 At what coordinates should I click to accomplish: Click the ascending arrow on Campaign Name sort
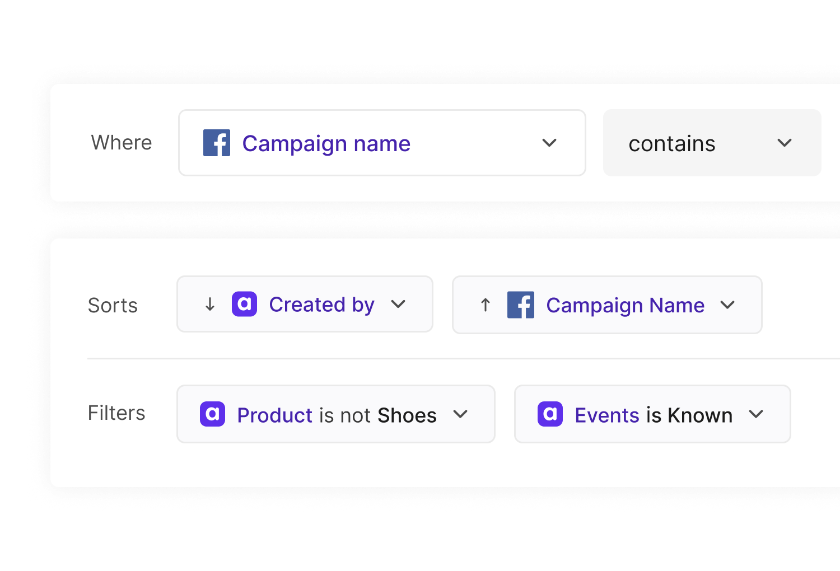486,305
